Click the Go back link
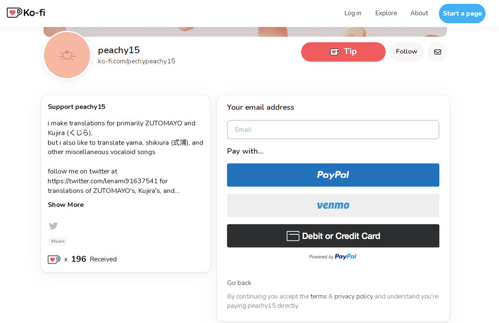The width and height of the screenshot is (499, 323). [239, 283]
